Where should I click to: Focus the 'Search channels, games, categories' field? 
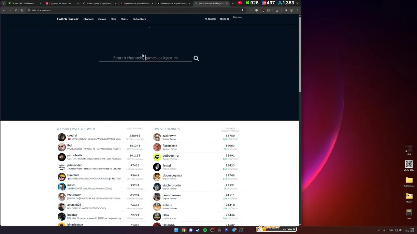pos(146,58)
